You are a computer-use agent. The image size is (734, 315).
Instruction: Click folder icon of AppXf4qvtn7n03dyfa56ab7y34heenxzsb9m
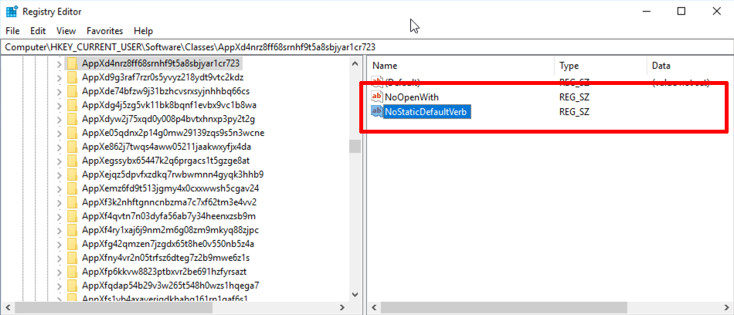pyautogui.click(x=72, y=216)
